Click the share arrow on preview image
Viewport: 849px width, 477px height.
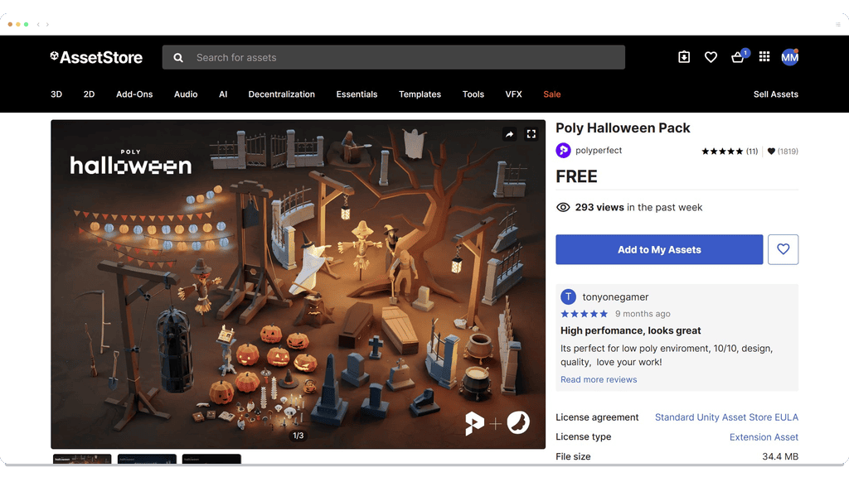[510, 134]
